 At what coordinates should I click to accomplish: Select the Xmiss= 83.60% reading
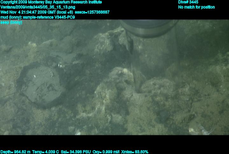tap(135, 152)
